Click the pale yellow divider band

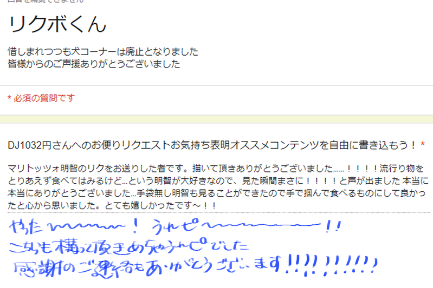pos(217,119)
